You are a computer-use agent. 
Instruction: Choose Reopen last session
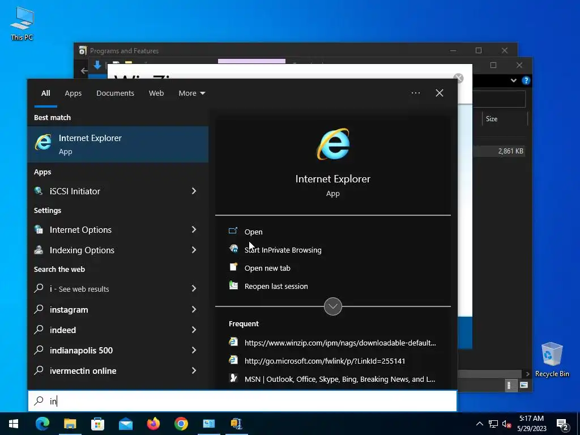click(x=276, y=286)
